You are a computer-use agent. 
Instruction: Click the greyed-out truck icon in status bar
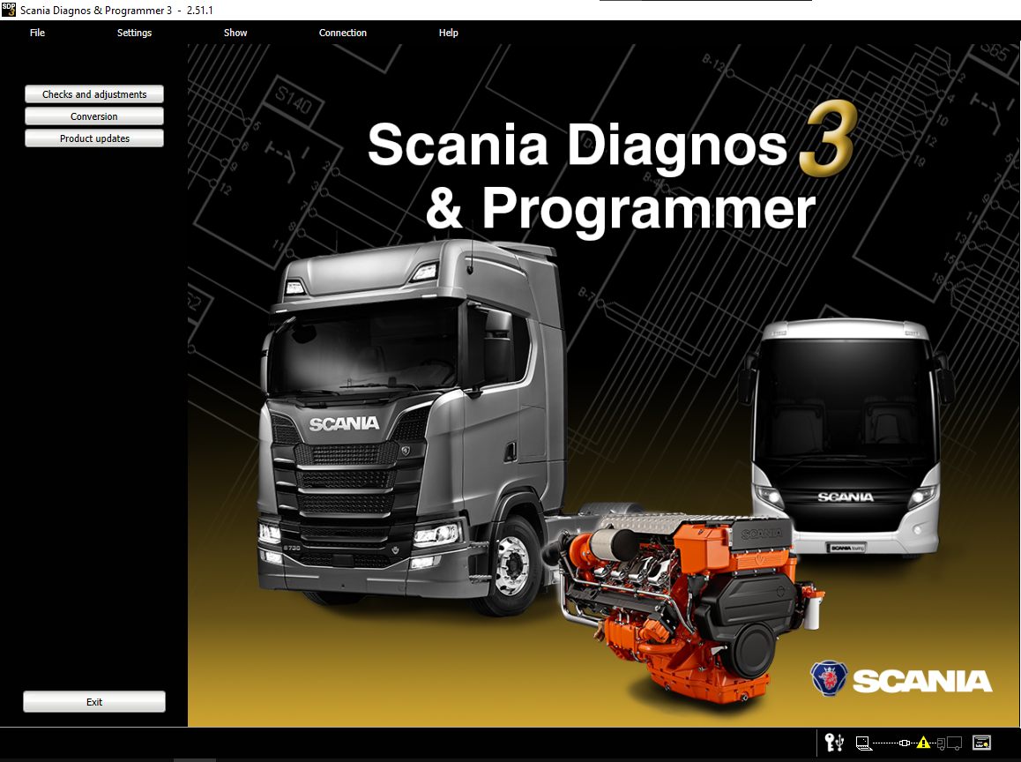(950, 743)
